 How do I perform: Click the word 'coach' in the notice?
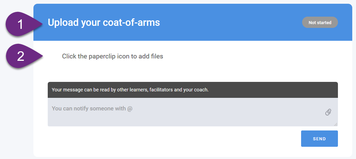tap(201, 90)
